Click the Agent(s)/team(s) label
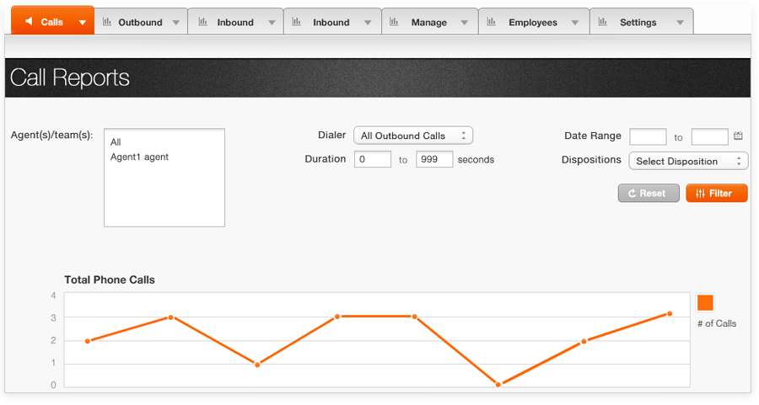The height and width of the screenshot is (405, 759). [x=51, y=135]
